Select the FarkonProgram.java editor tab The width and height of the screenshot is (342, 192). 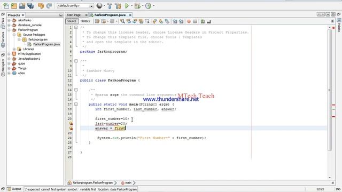[110, 15]
